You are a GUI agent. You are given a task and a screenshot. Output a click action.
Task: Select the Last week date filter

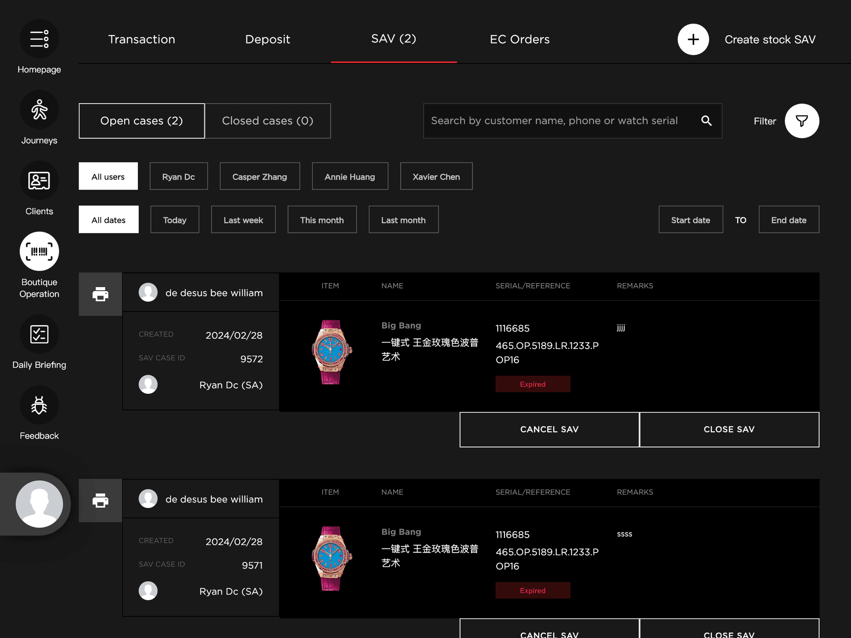243,220
